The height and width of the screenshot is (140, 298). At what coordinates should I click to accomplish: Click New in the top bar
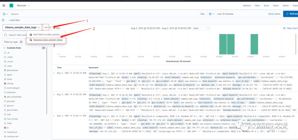pyautogui.click(x=257, y=6)
